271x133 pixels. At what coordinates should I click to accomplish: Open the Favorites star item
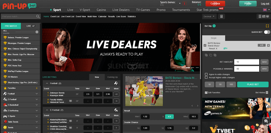click(x=21, y=88)
